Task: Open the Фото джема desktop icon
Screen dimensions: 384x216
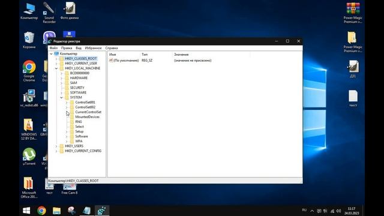Action: pos(70,11)
